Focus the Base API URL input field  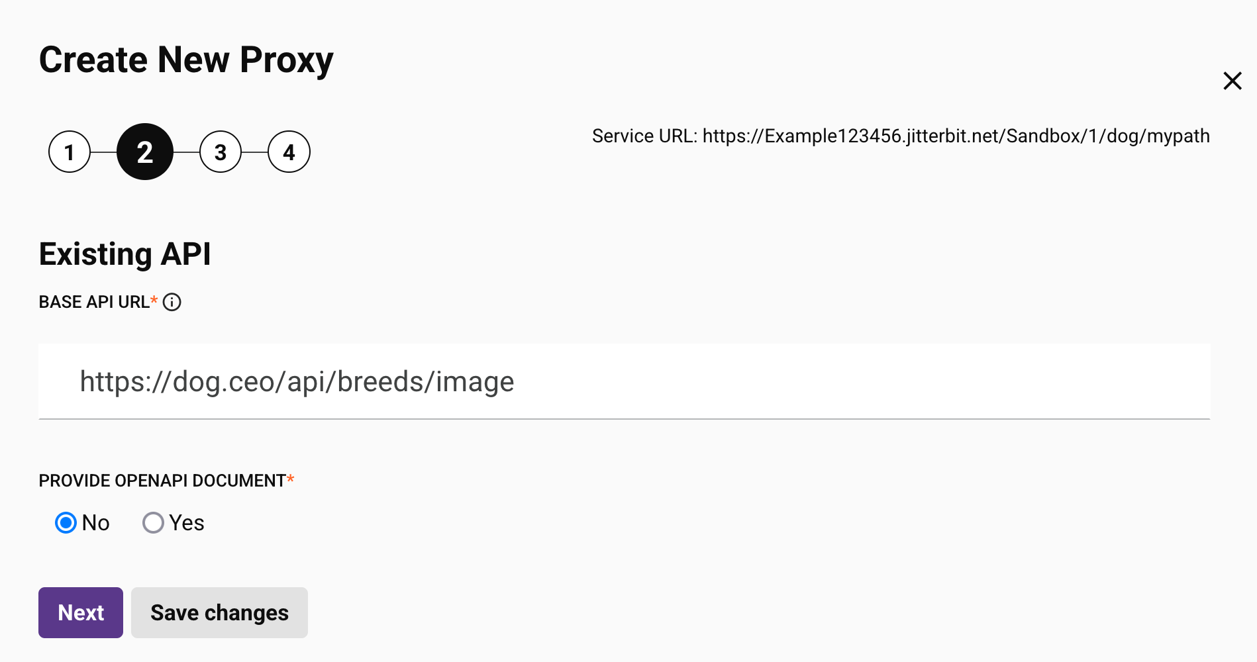596,381
